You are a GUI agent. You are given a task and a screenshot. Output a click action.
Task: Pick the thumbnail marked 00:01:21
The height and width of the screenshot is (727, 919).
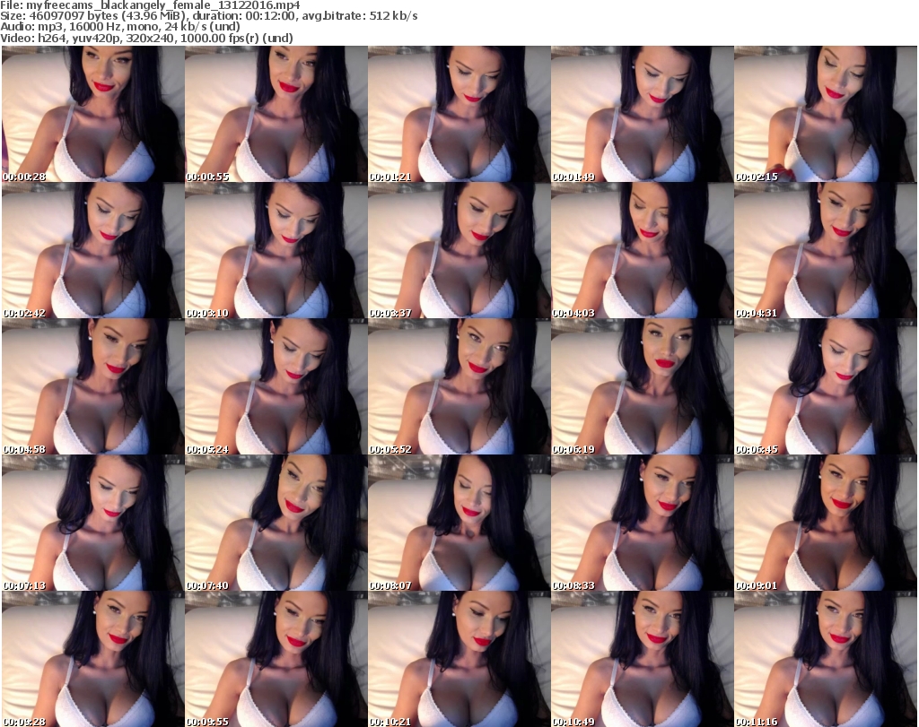pos(459,114)
